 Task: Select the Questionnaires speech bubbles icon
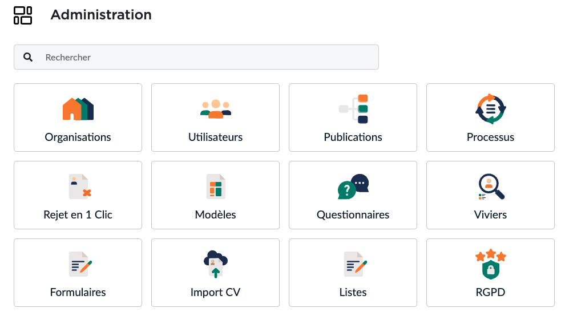coord(353,187)
